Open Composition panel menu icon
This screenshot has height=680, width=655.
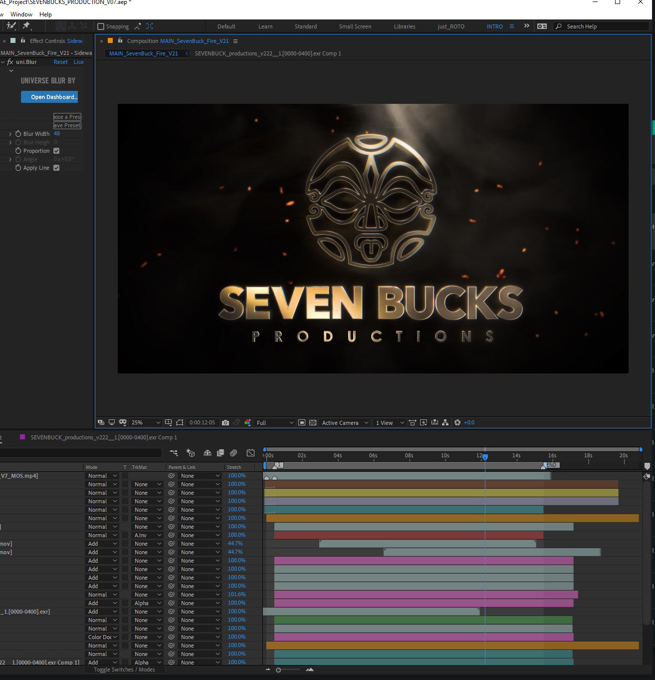tap(235, 41)
